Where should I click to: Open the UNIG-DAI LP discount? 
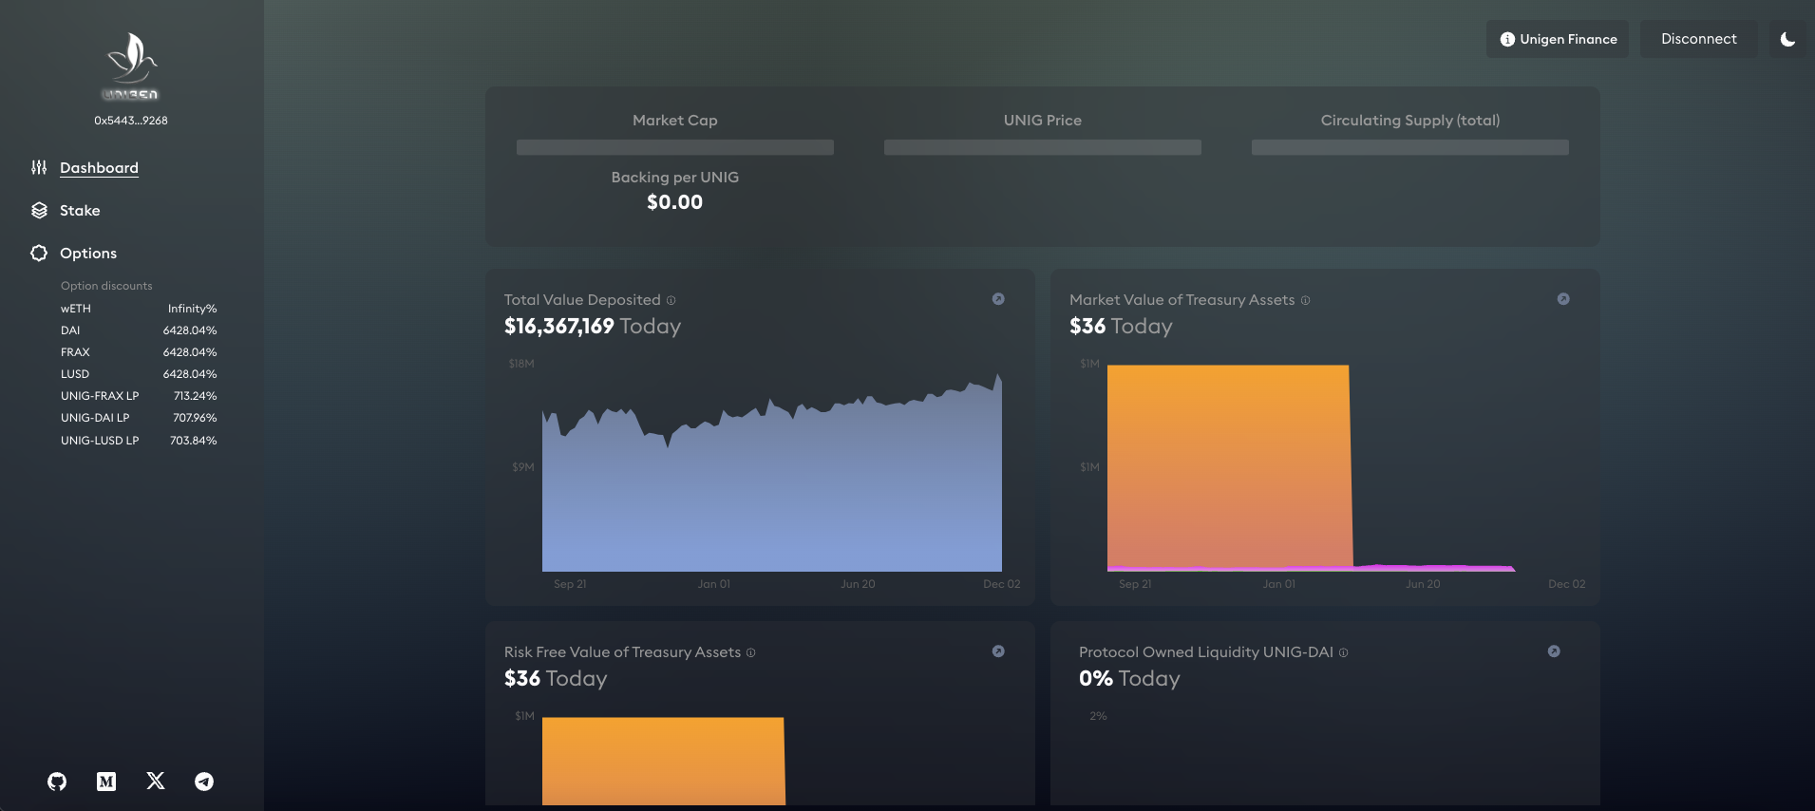pyautogui.click(x=139, y=418)
